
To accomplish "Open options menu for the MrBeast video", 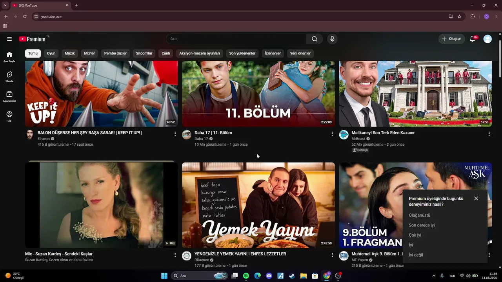I will (489, 134).
